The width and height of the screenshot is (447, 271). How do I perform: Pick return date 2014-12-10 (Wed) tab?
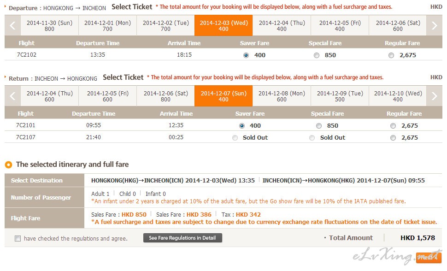[398, 96]
